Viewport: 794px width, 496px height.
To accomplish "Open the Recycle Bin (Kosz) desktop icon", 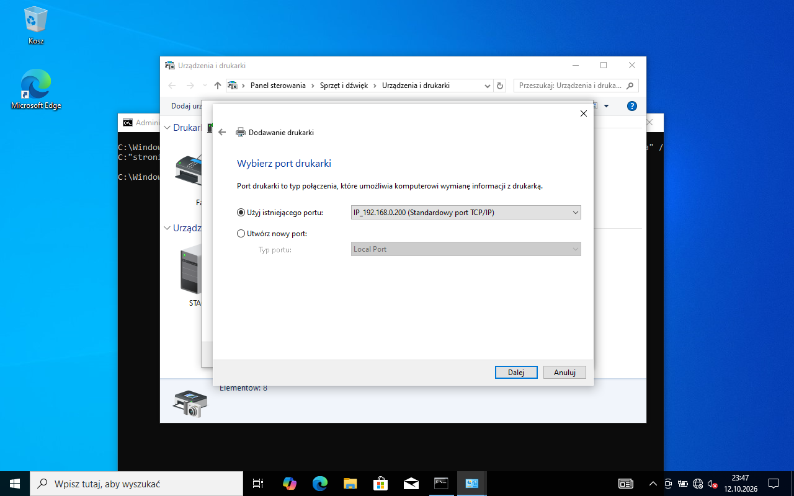I will click(x=36, y=25).
